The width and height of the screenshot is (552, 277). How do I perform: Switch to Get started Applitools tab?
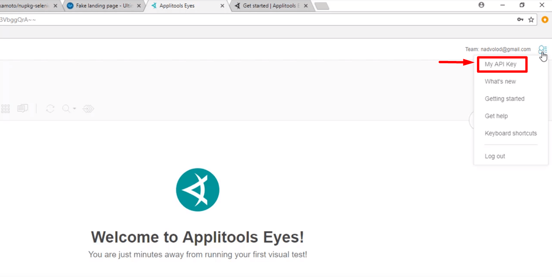(x=272, y=6)
